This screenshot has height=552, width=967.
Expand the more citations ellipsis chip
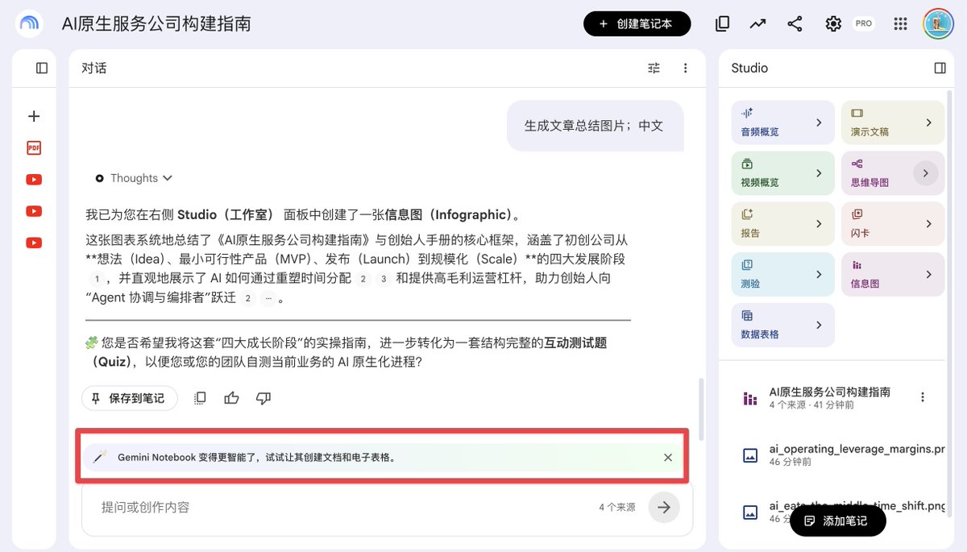pos(268,298)
